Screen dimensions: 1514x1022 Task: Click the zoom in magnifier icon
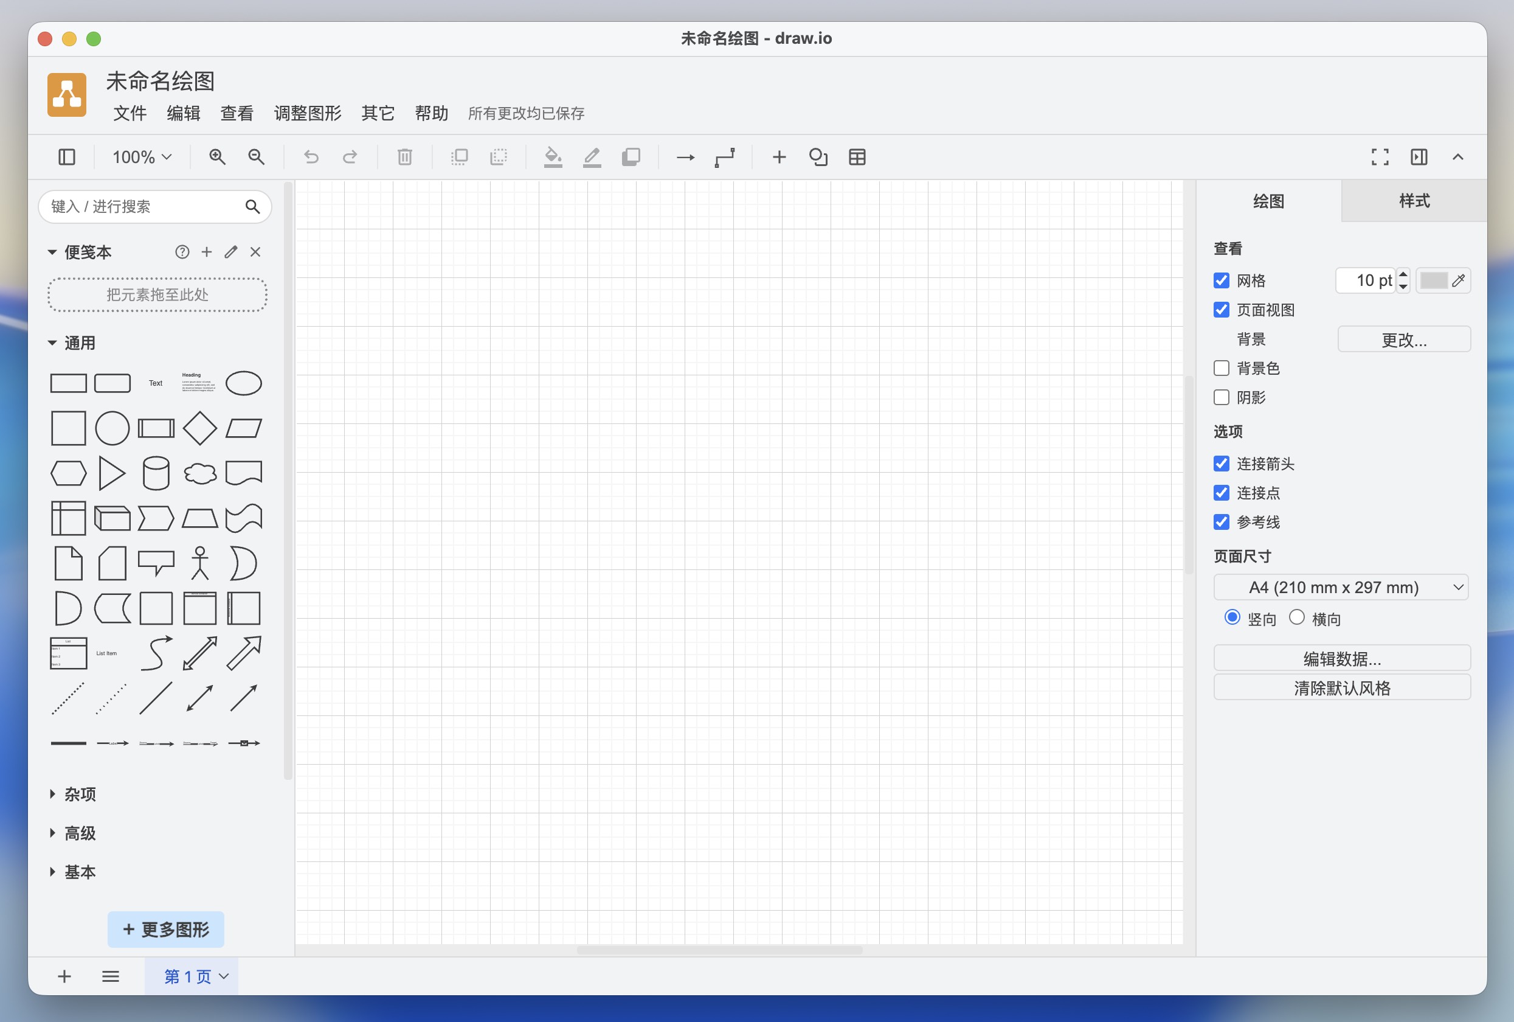217,157
